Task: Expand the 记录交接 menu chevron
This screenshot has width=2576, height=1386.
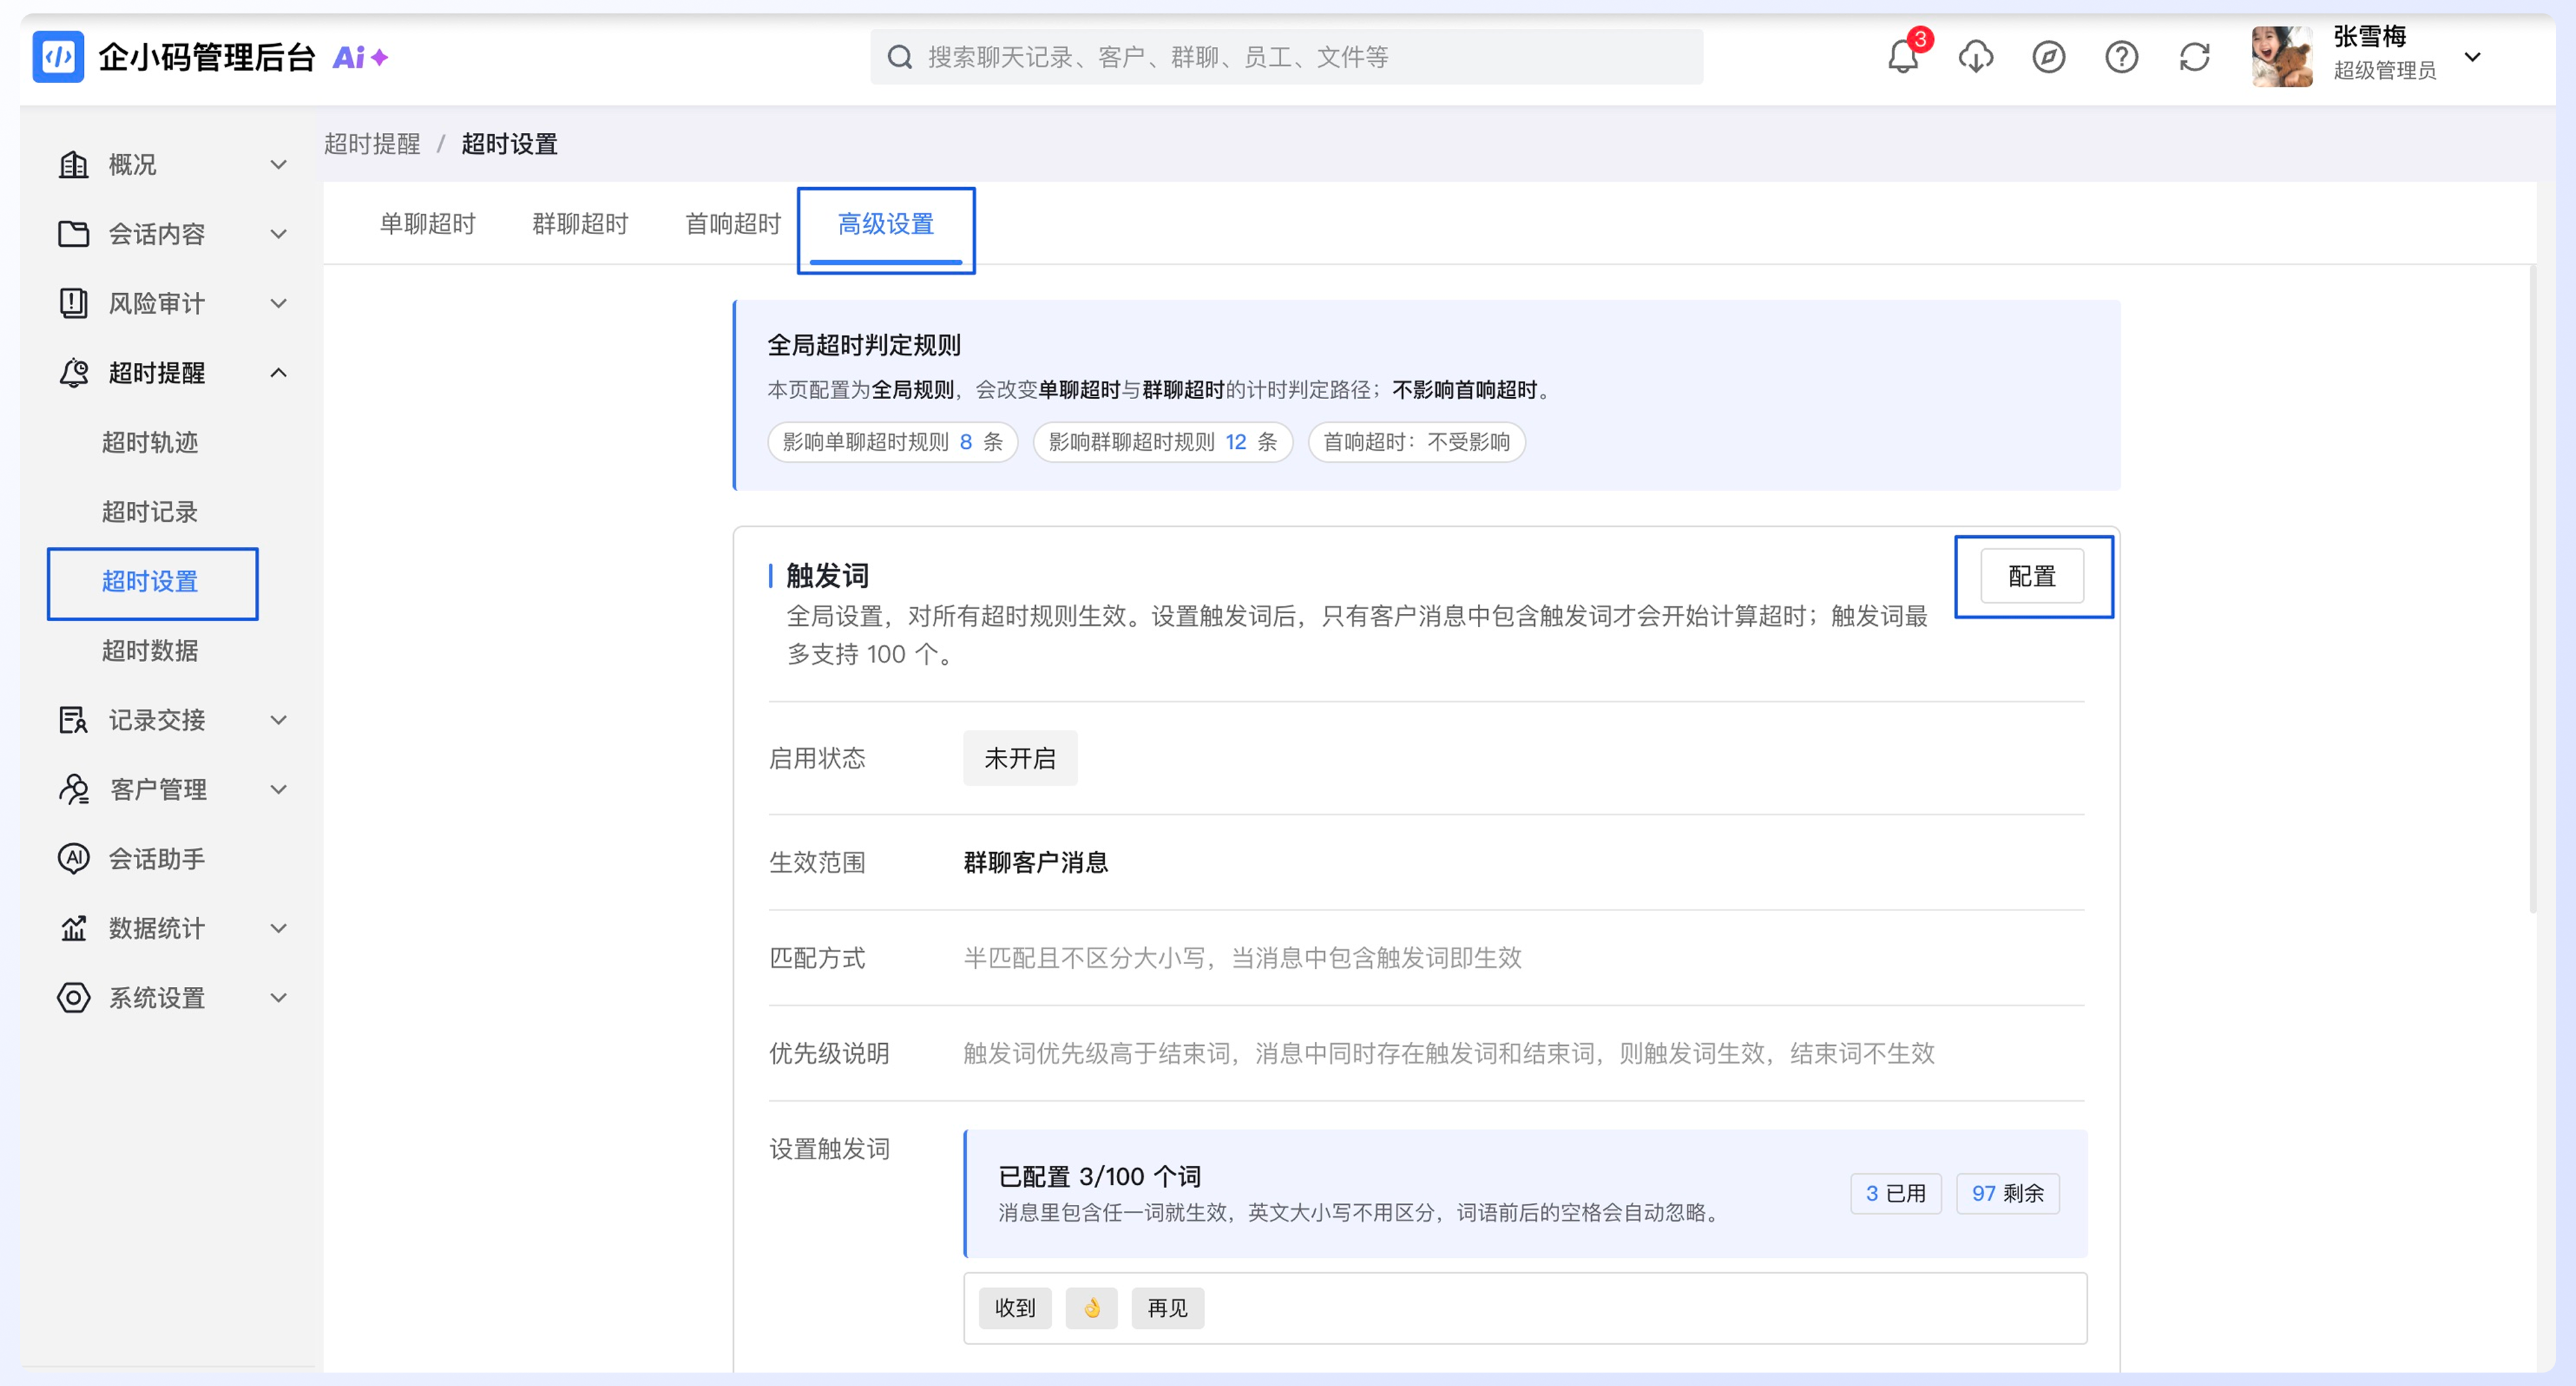Action: [x=279, y=720]
